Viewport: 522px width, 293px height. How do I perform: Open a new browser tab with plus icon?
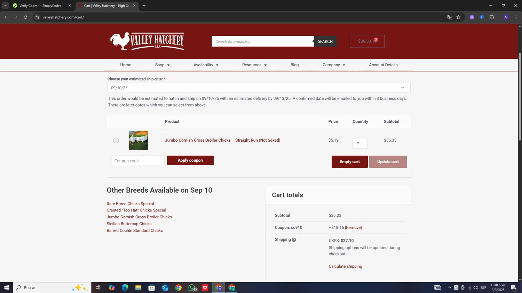(144, 6)
